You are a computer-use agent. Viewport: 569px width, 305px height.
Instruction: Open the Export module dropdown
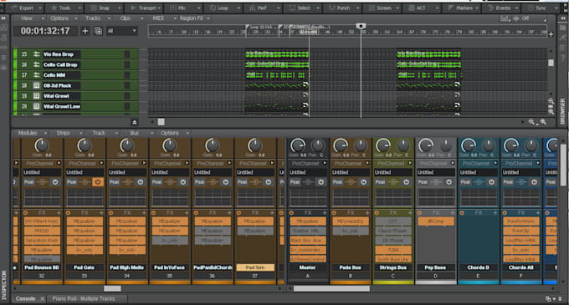(x=39, y=8)
